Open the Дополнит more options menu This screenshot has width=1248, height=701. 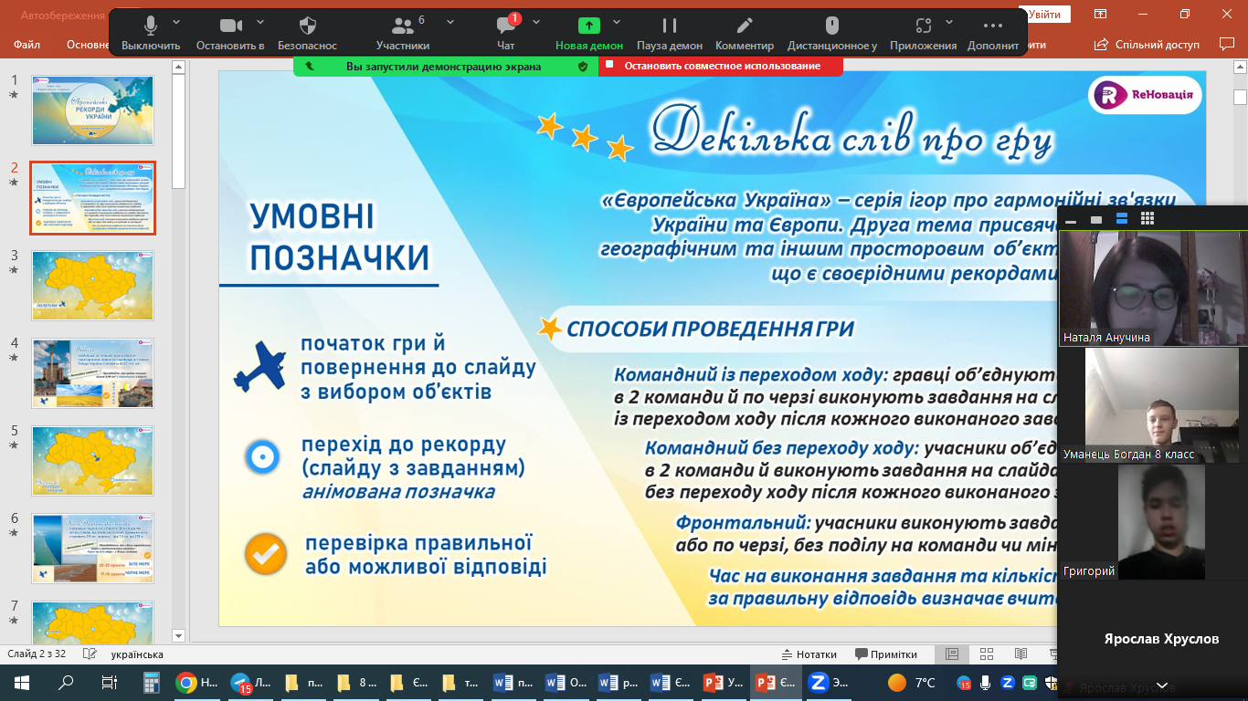[993, 33]
